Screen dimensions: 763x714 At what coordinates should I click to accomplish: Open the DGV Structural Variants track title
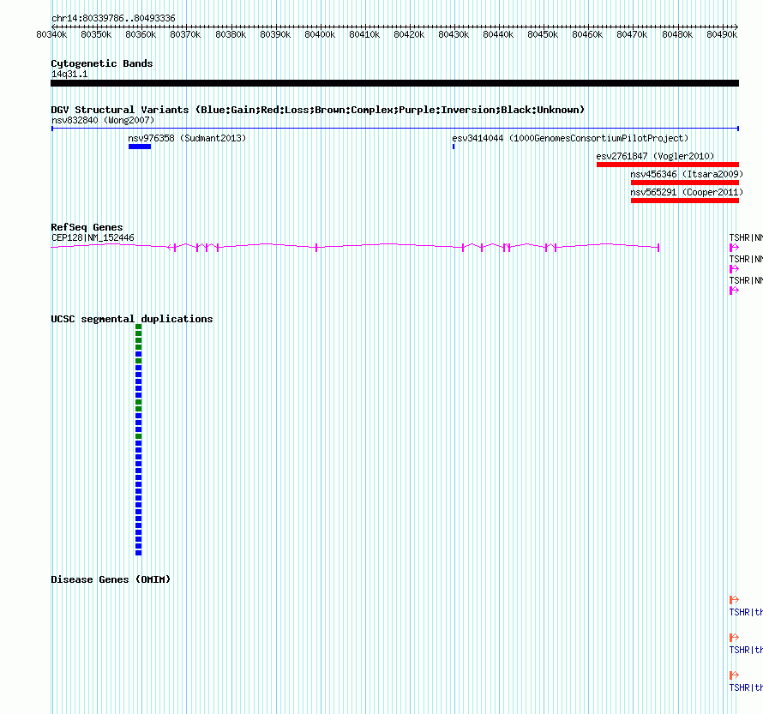click(x=318, y=110)
